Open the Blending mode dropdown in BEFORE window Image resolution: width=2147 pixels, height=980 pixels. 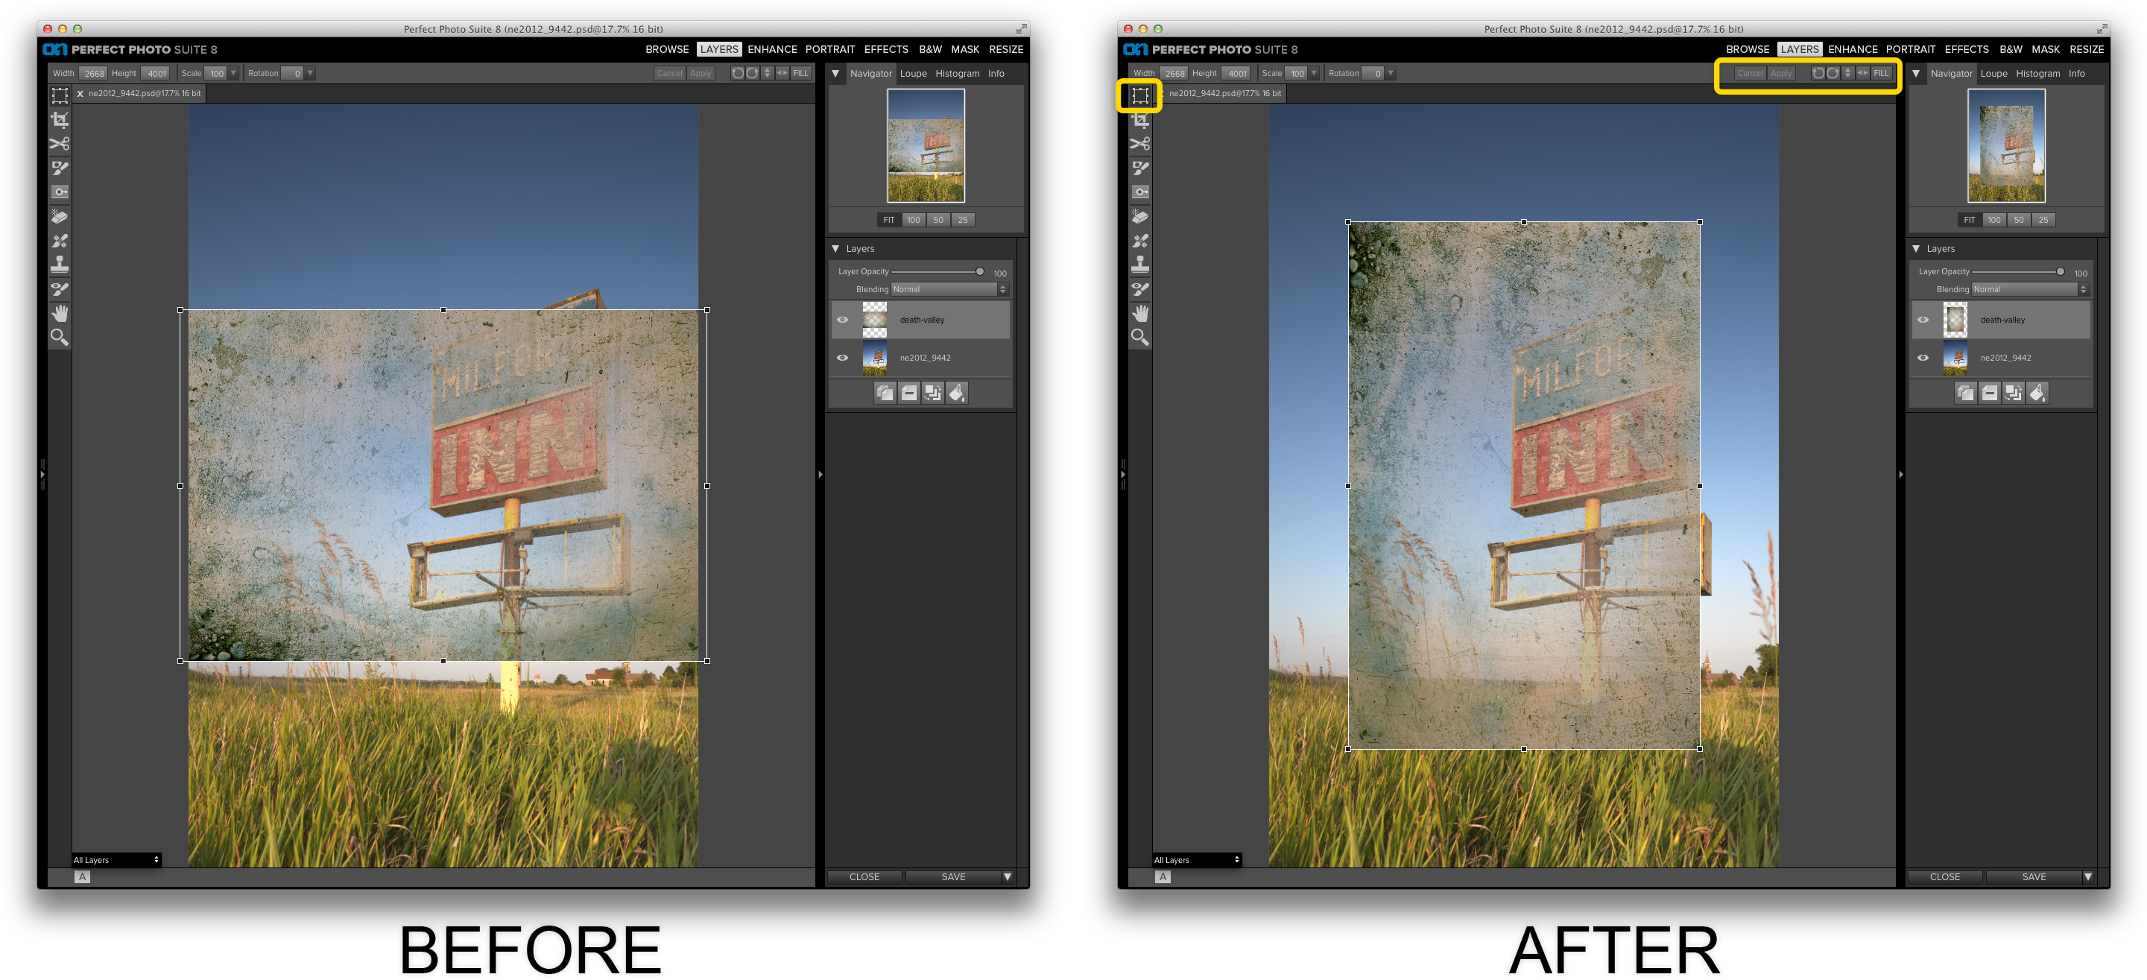click(949, 289)
